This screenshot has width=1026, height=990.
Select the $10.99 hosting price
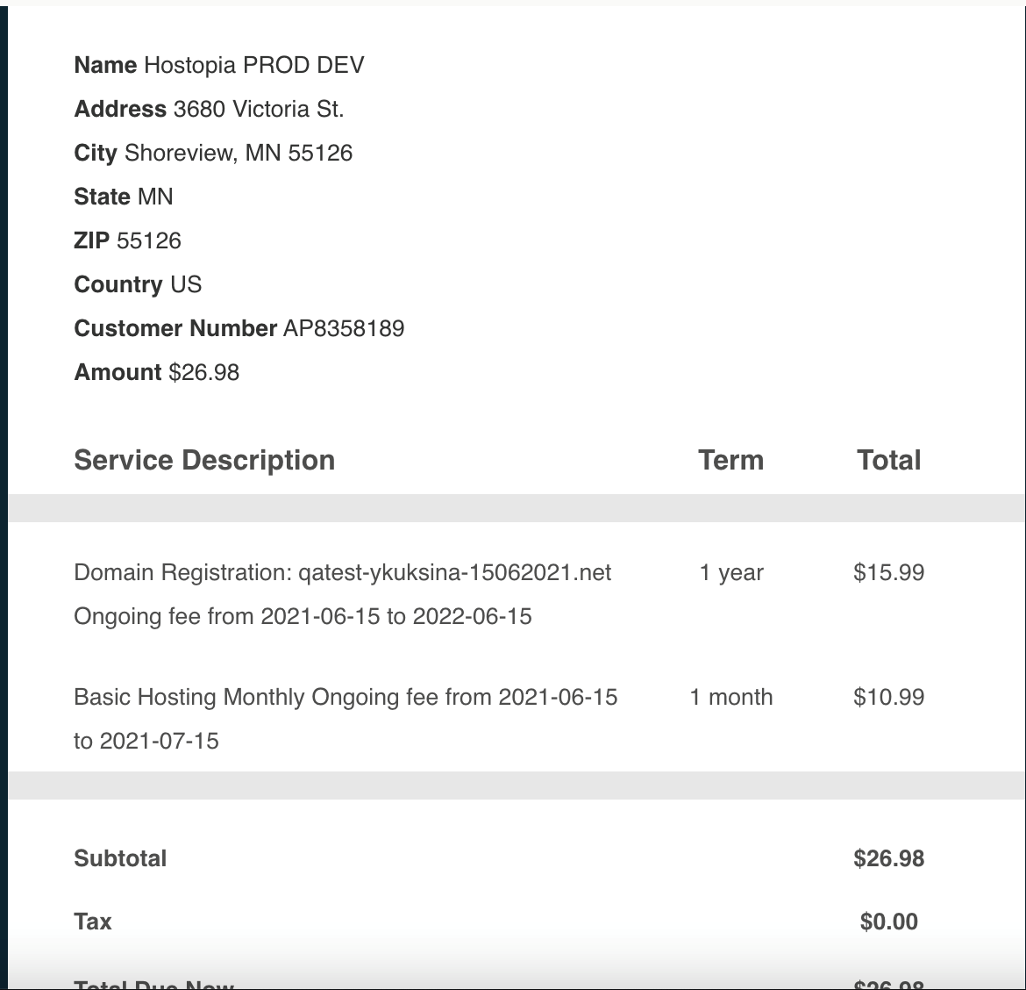(888, 698)
